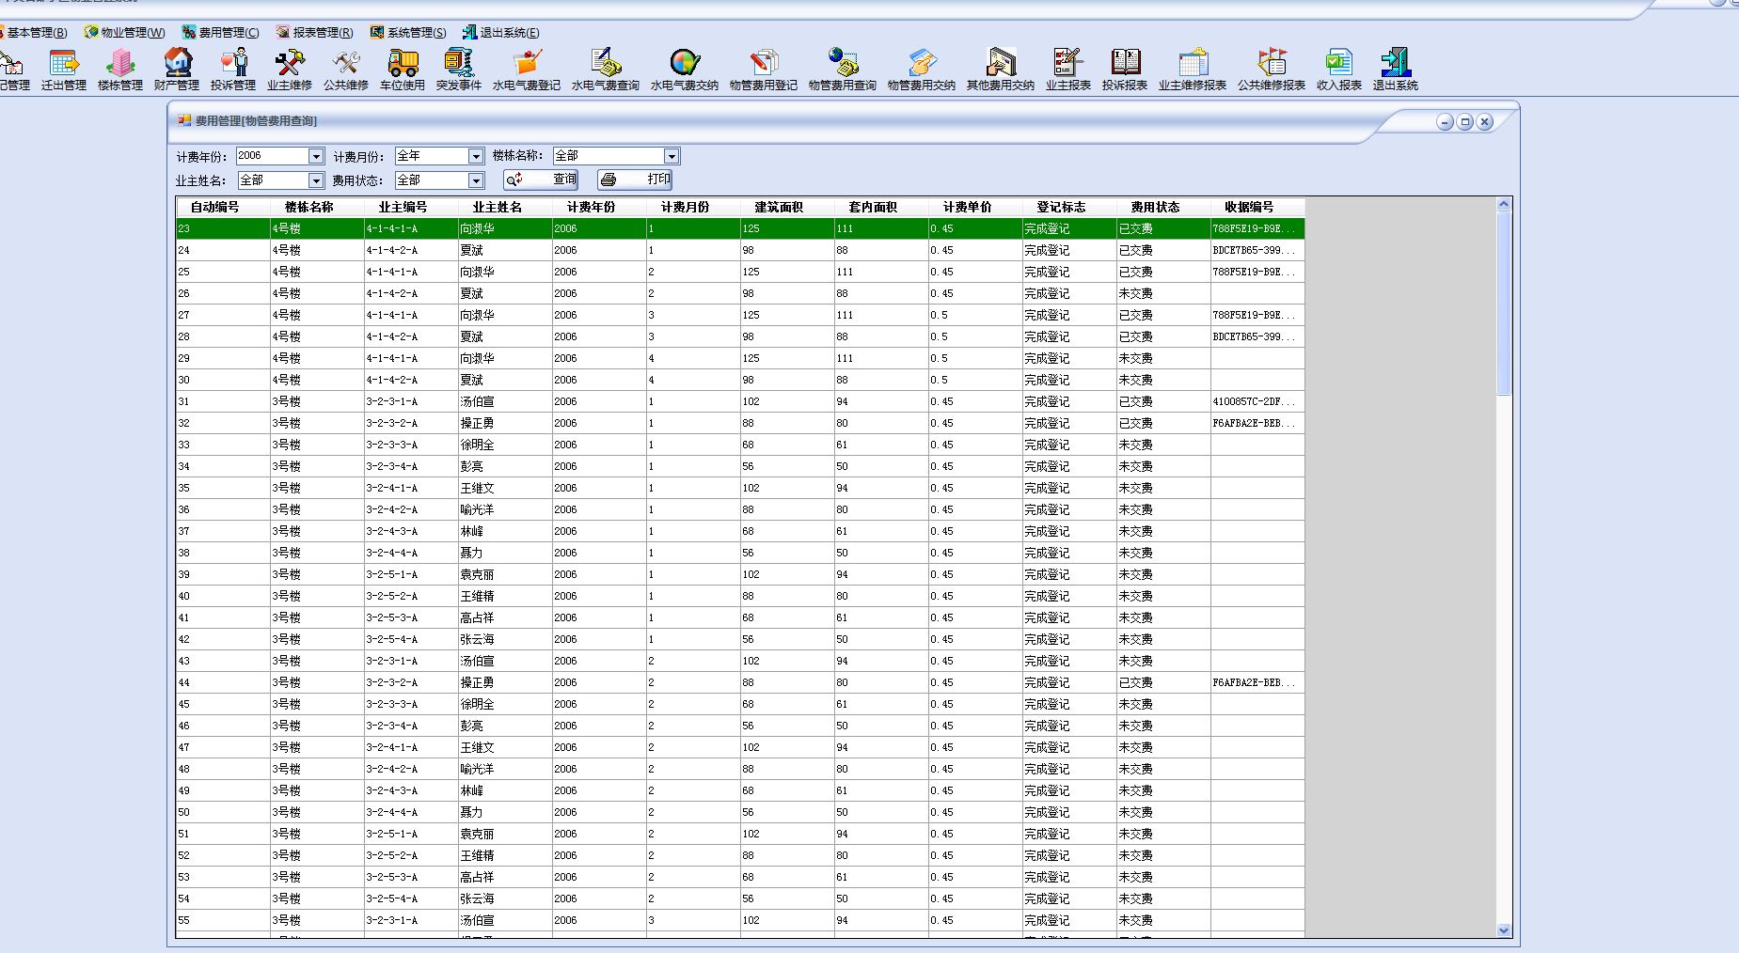Open the 基本管理(B) menu
The width and height of the screenshot is (1739, 953).
tap(34, 33)
